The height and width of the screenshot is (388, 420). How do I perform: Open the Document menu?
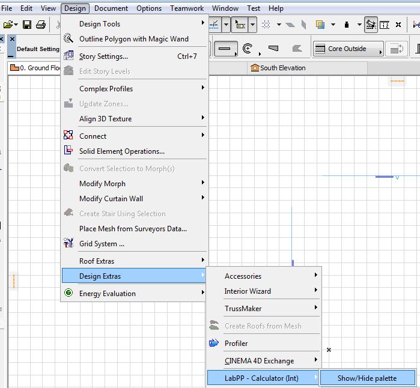(111, 8)
